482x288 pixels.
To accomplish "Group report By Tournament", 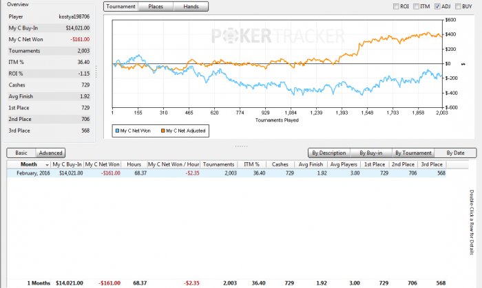I will (x=413, y=153).
